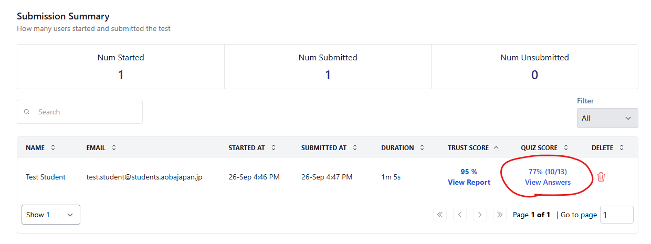Go to the previous page arrow

[460, 215]
